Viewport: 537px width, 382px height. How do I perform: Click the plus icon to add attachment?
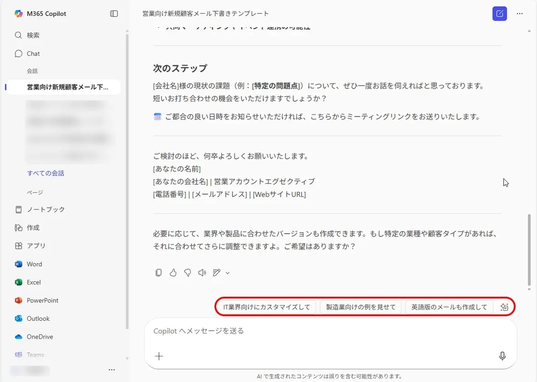coord(159,356)
